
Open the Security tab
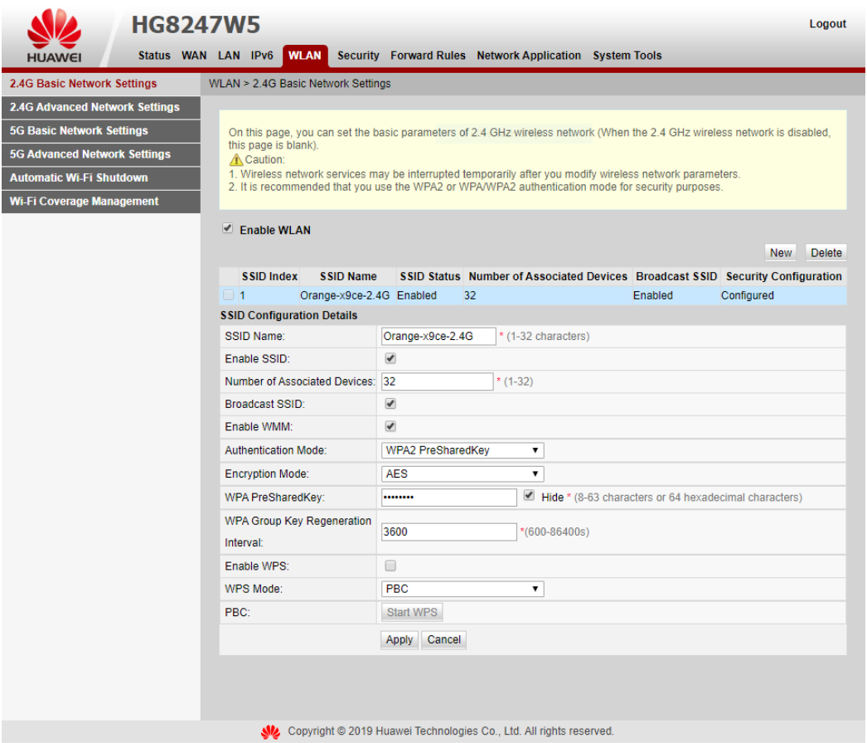(358, 56)
